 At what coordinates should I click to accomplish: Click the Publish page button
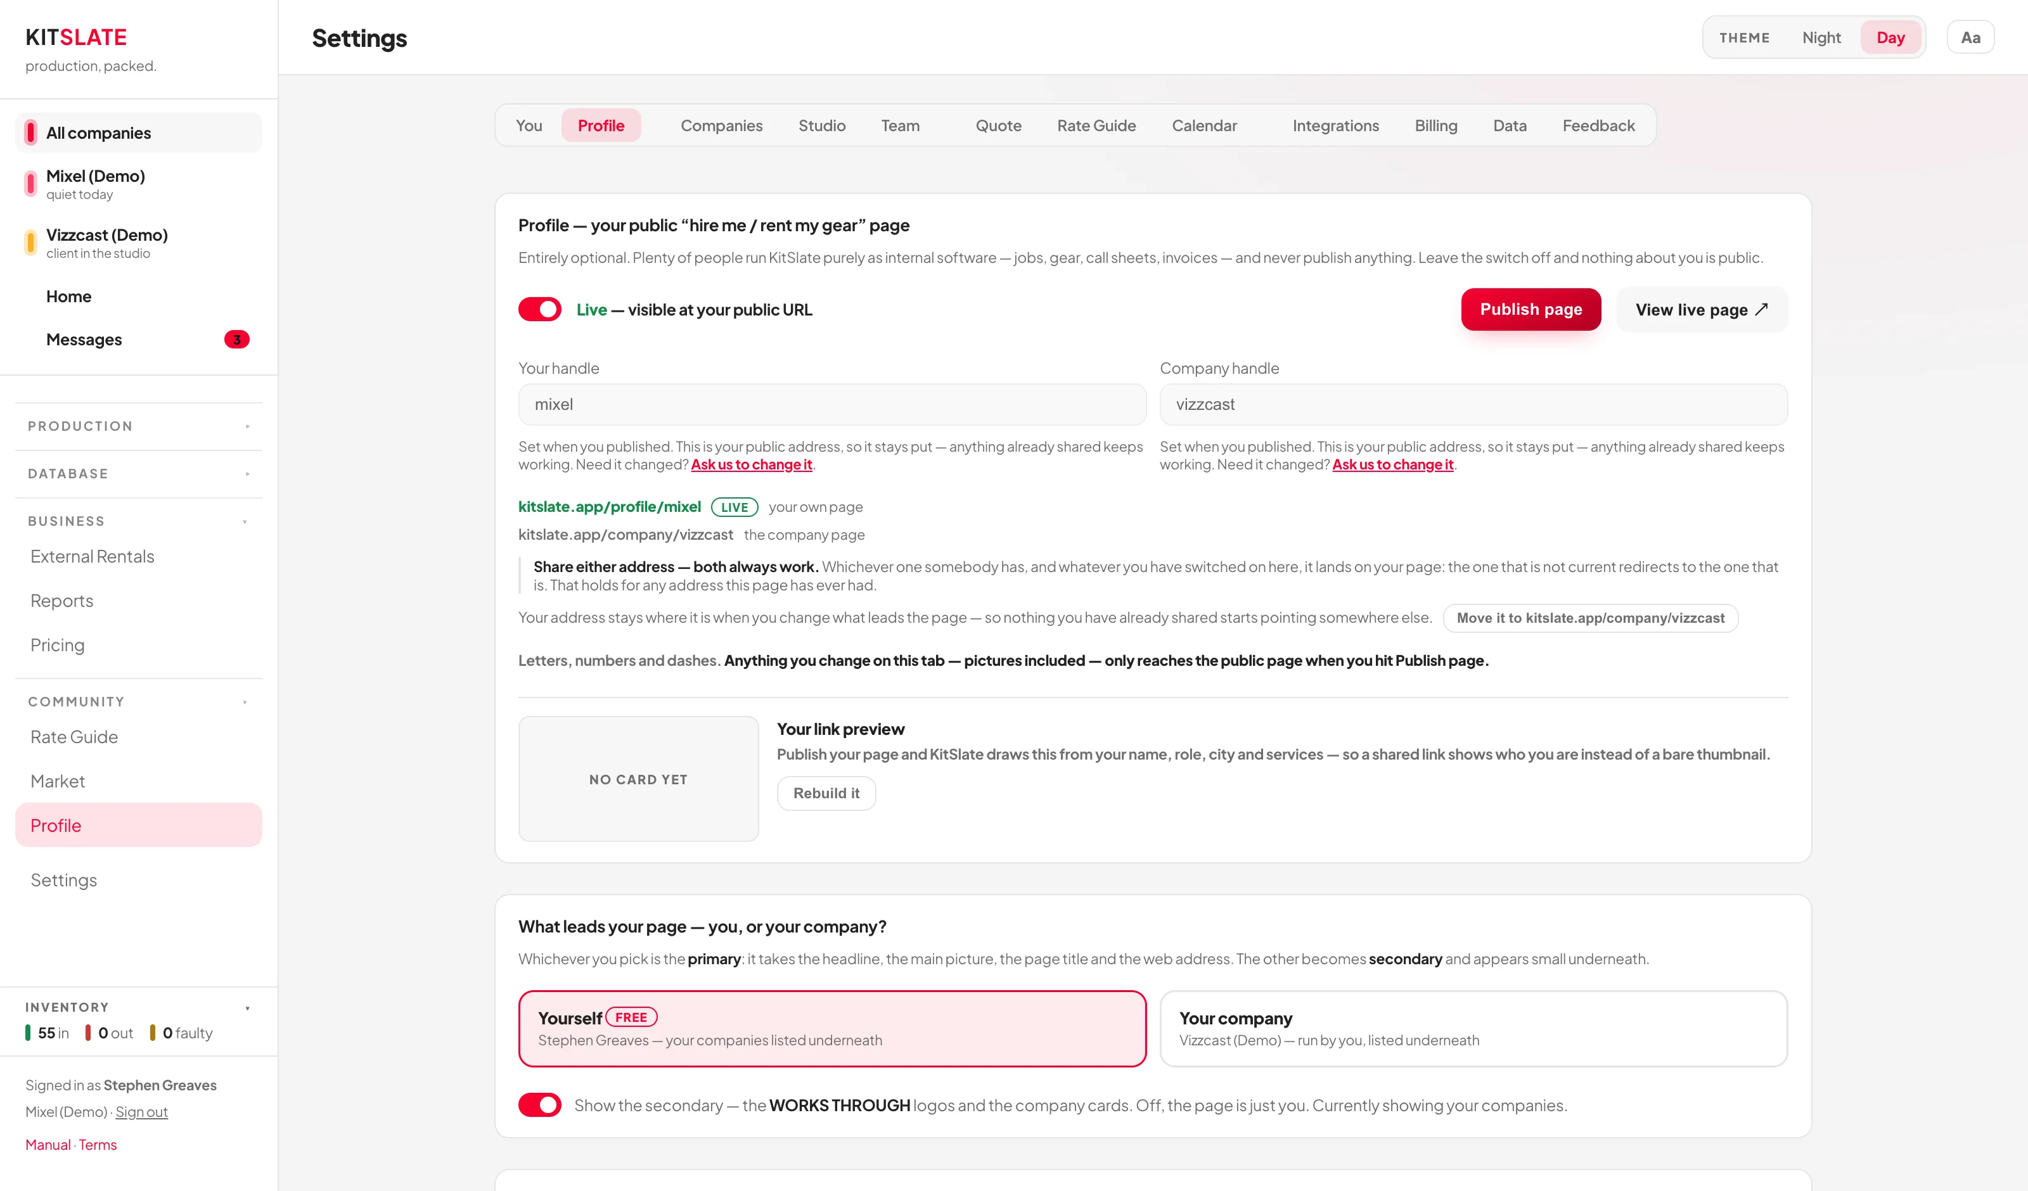click(x=1531, y=310)
